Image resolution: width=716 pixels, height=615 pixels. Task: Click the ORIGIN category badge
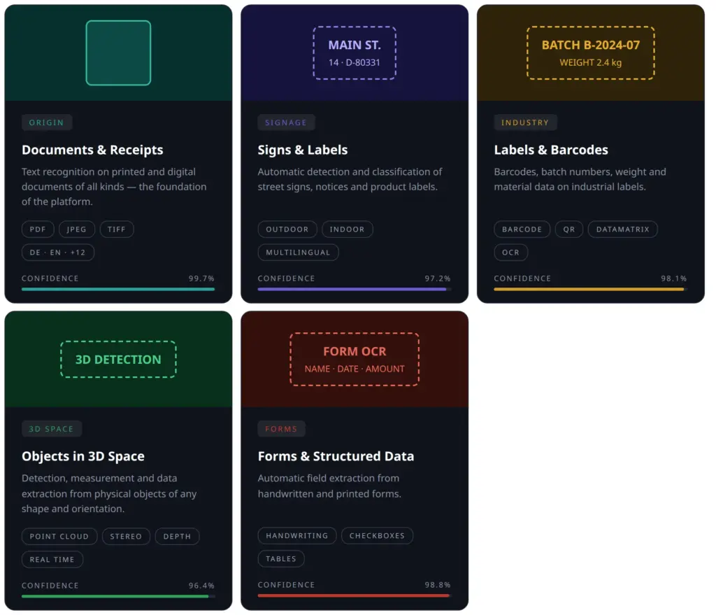point(47,122)
